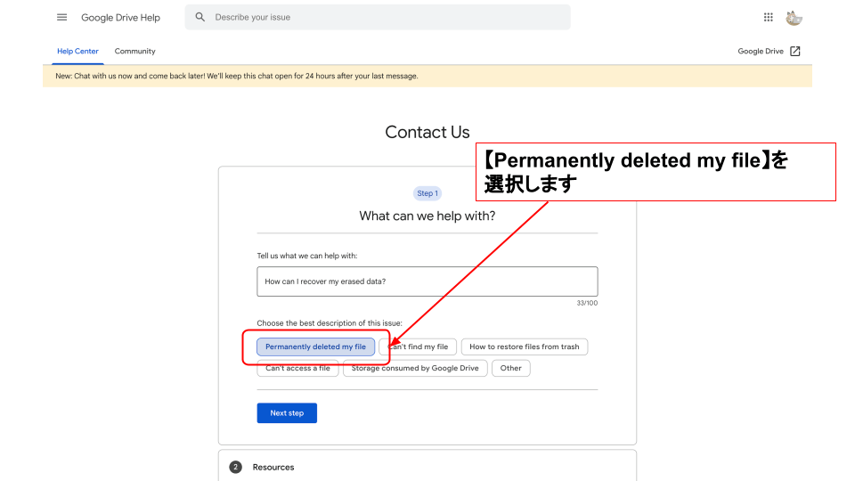Switch to the Help Center tab
The width and height of the screenshot is (855, 481).
(77, 51)
